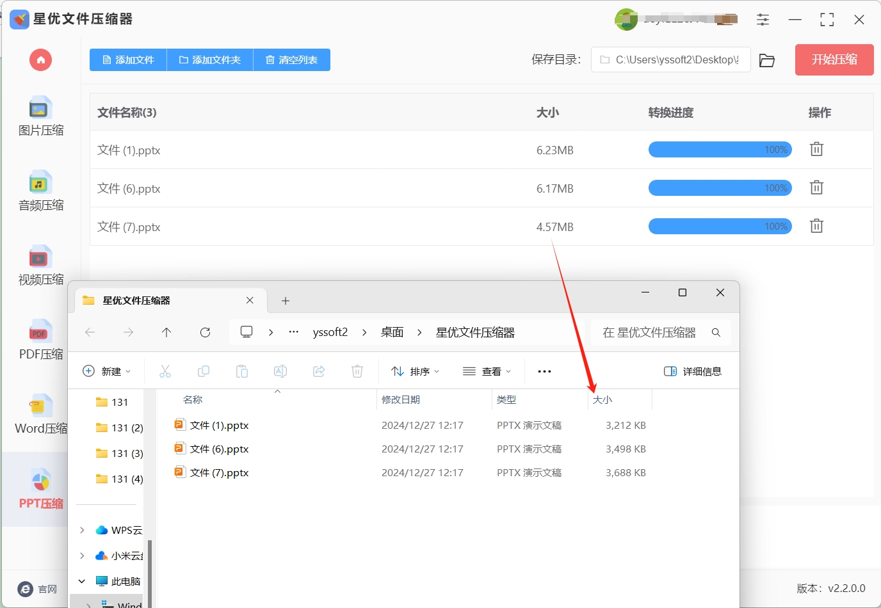Click the 文件 (7).pptx progress bar

coord(720,227)
